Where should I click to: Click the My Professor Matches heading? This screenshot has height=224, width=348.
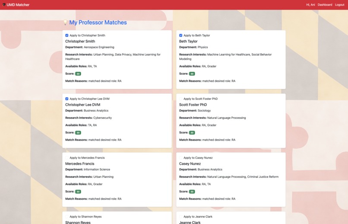[x=98, y=22]
